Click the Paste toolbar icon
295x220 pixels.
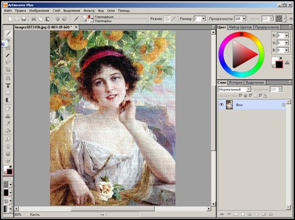pyautogui.click(x=48, y=19)
